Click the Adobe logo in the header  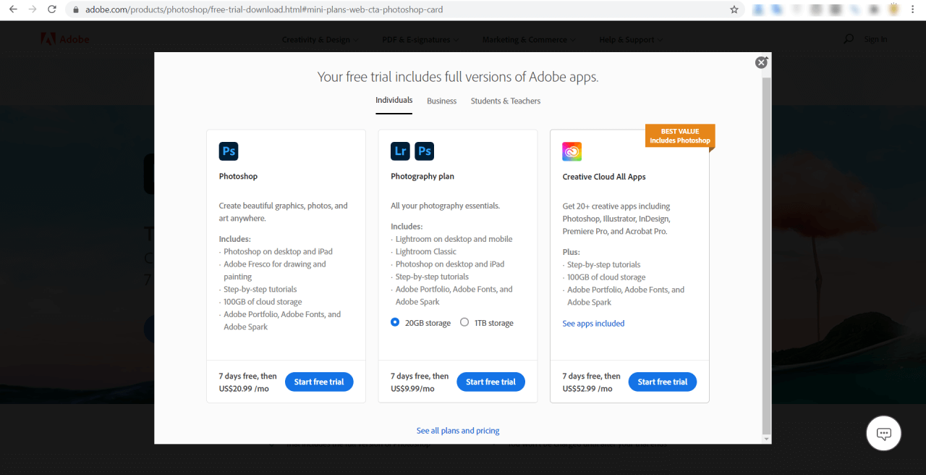click(65, 39)
